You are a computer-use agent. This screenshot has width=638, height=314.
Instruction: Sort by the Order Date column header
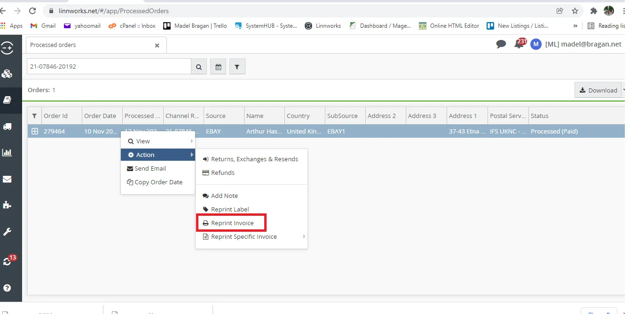102,116
